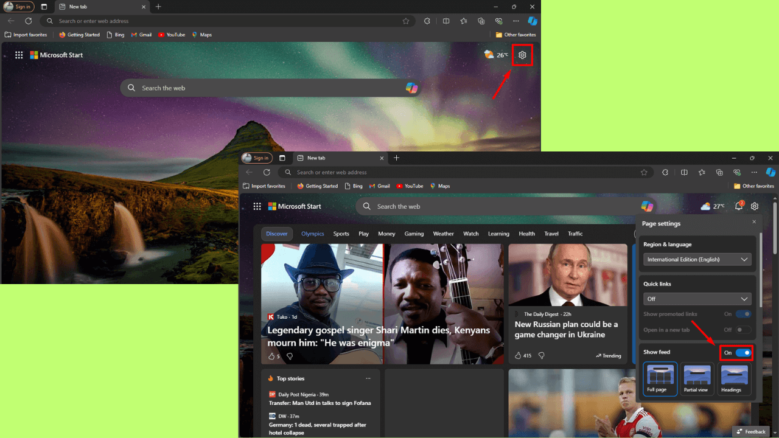This screenshot has width=779, height=438.
Task: Click page settings gear in front window
Action: coord(755,206)
